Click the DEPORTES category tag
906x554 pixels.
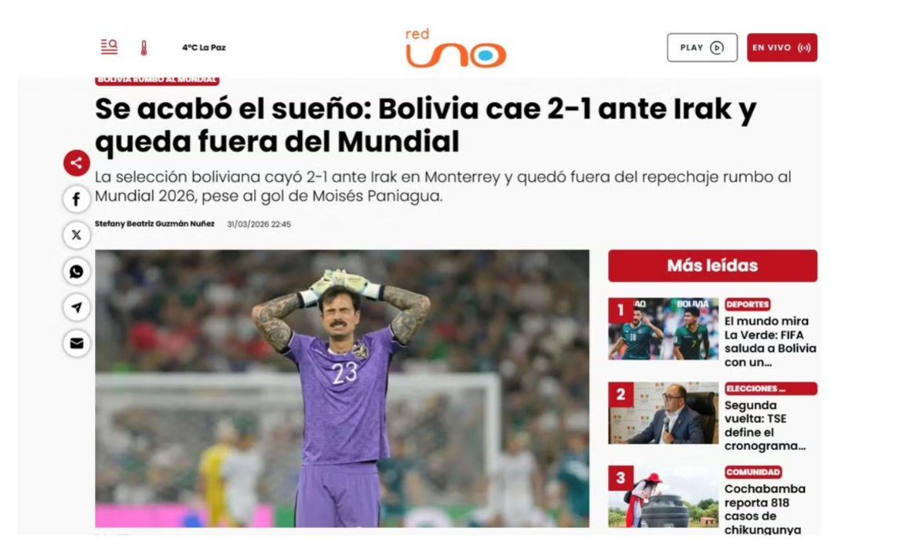[747, 304]
